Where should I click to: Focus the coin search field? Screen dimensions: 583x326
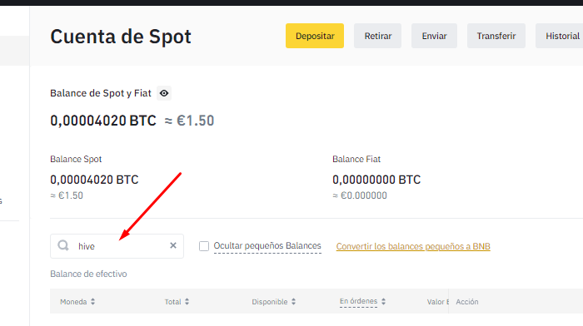117,246
